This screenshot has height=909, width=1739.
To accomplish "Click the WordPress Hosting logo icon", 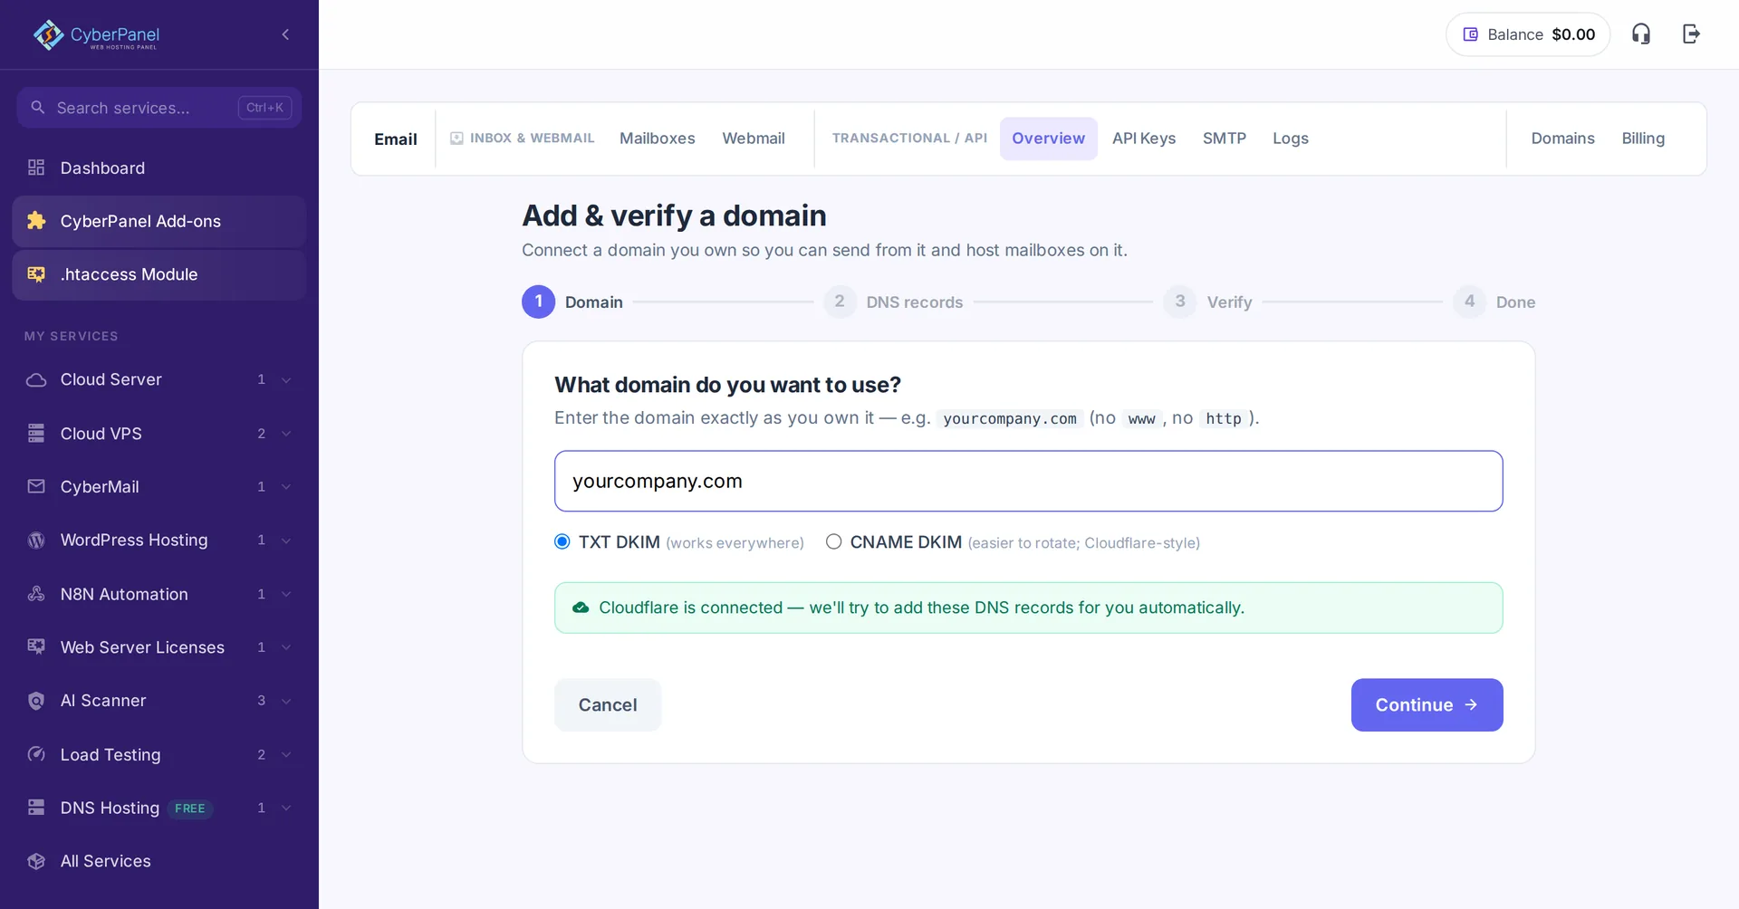I will click(36, 541).
